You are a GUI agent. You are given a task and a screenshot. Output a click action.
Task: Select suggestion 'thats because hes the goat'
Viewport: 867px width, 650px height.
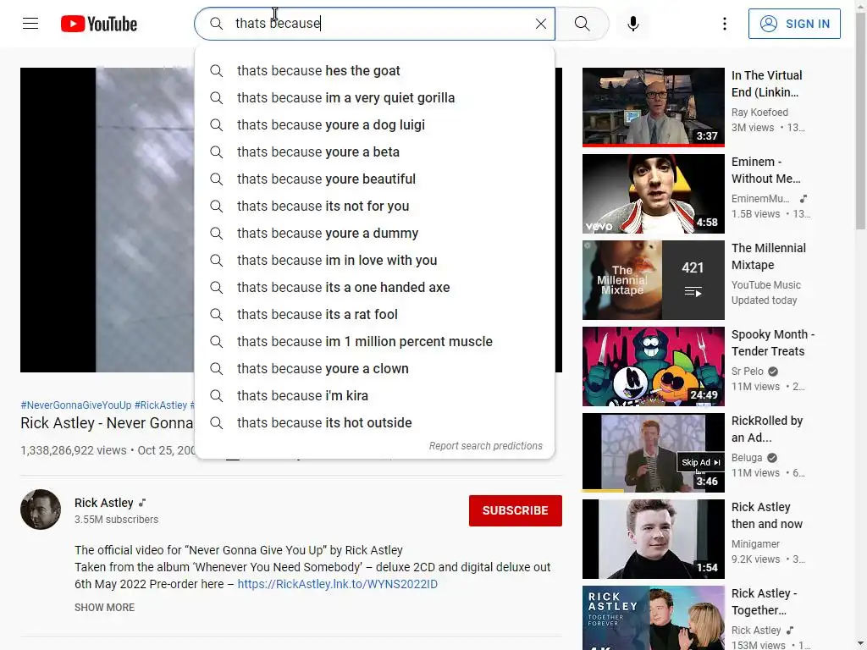(x=375, y=71)
